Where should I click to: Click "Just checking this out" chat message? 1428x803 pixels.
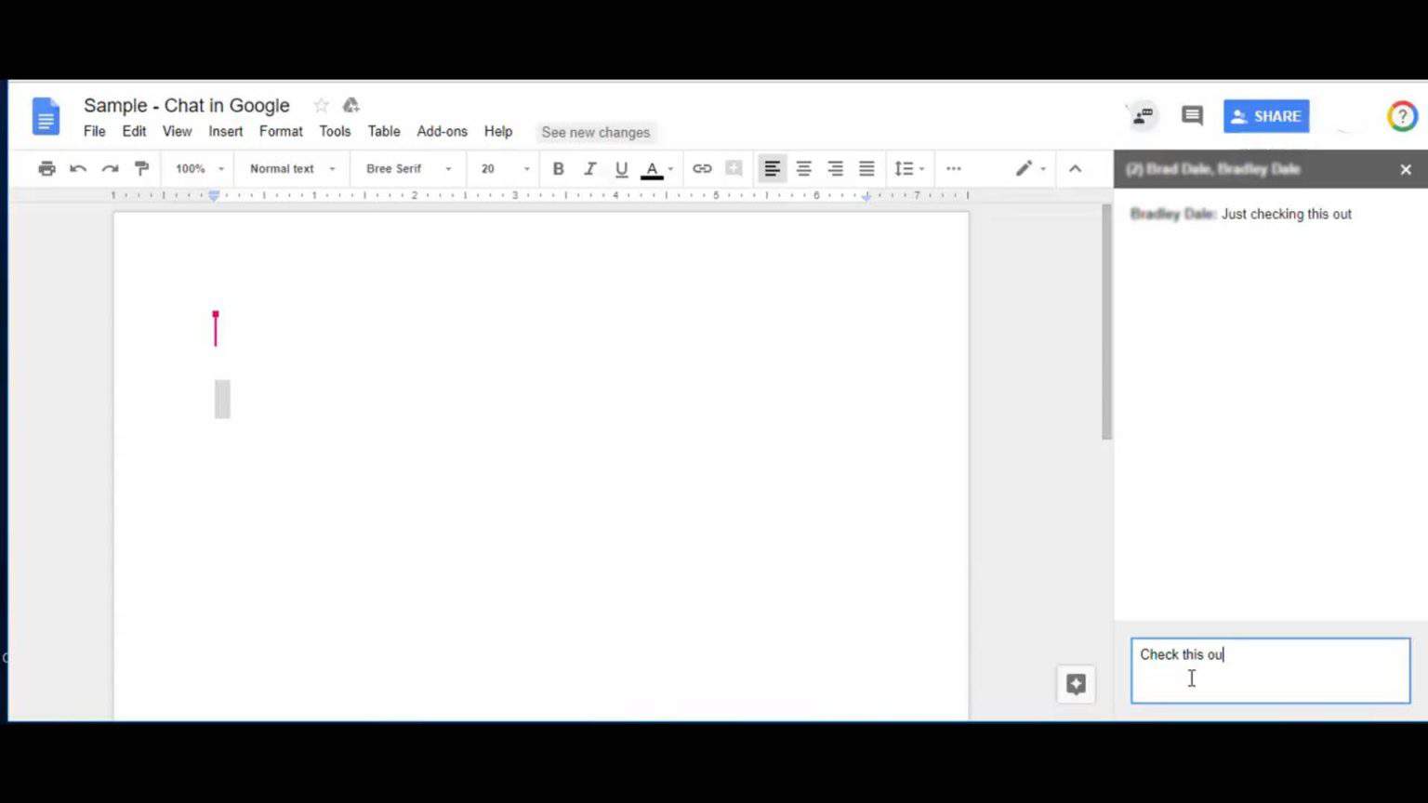1286,214
